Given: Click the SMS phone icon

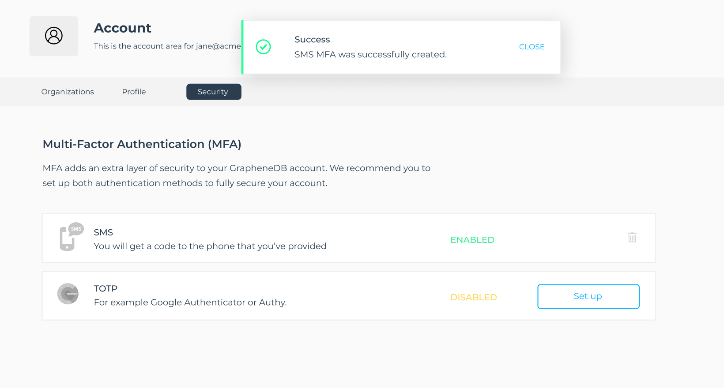Looking at the screenshot, I should click(x=71, y=237).
